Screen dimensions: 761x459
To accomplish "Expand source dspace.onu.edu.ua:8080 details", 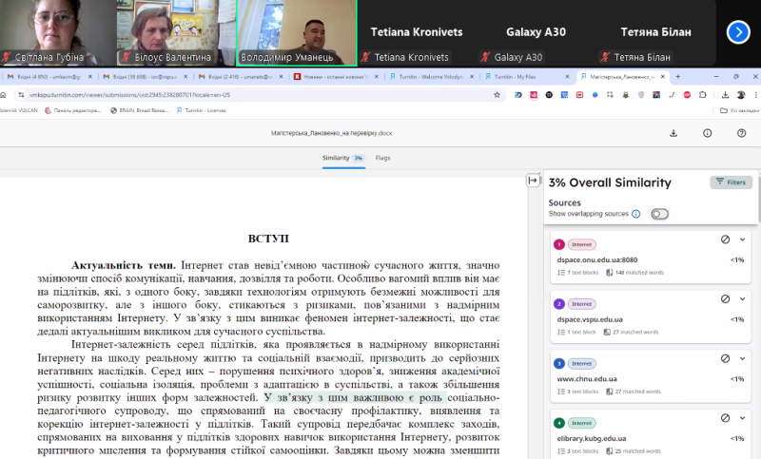I will pos(742,239).
